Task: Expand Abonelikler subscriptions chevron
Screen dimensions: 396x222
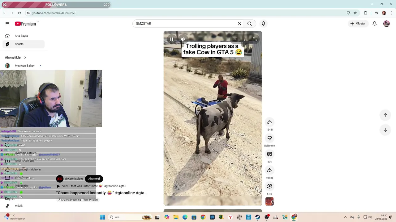Action: pyautogui.click(x=25, y=57)
